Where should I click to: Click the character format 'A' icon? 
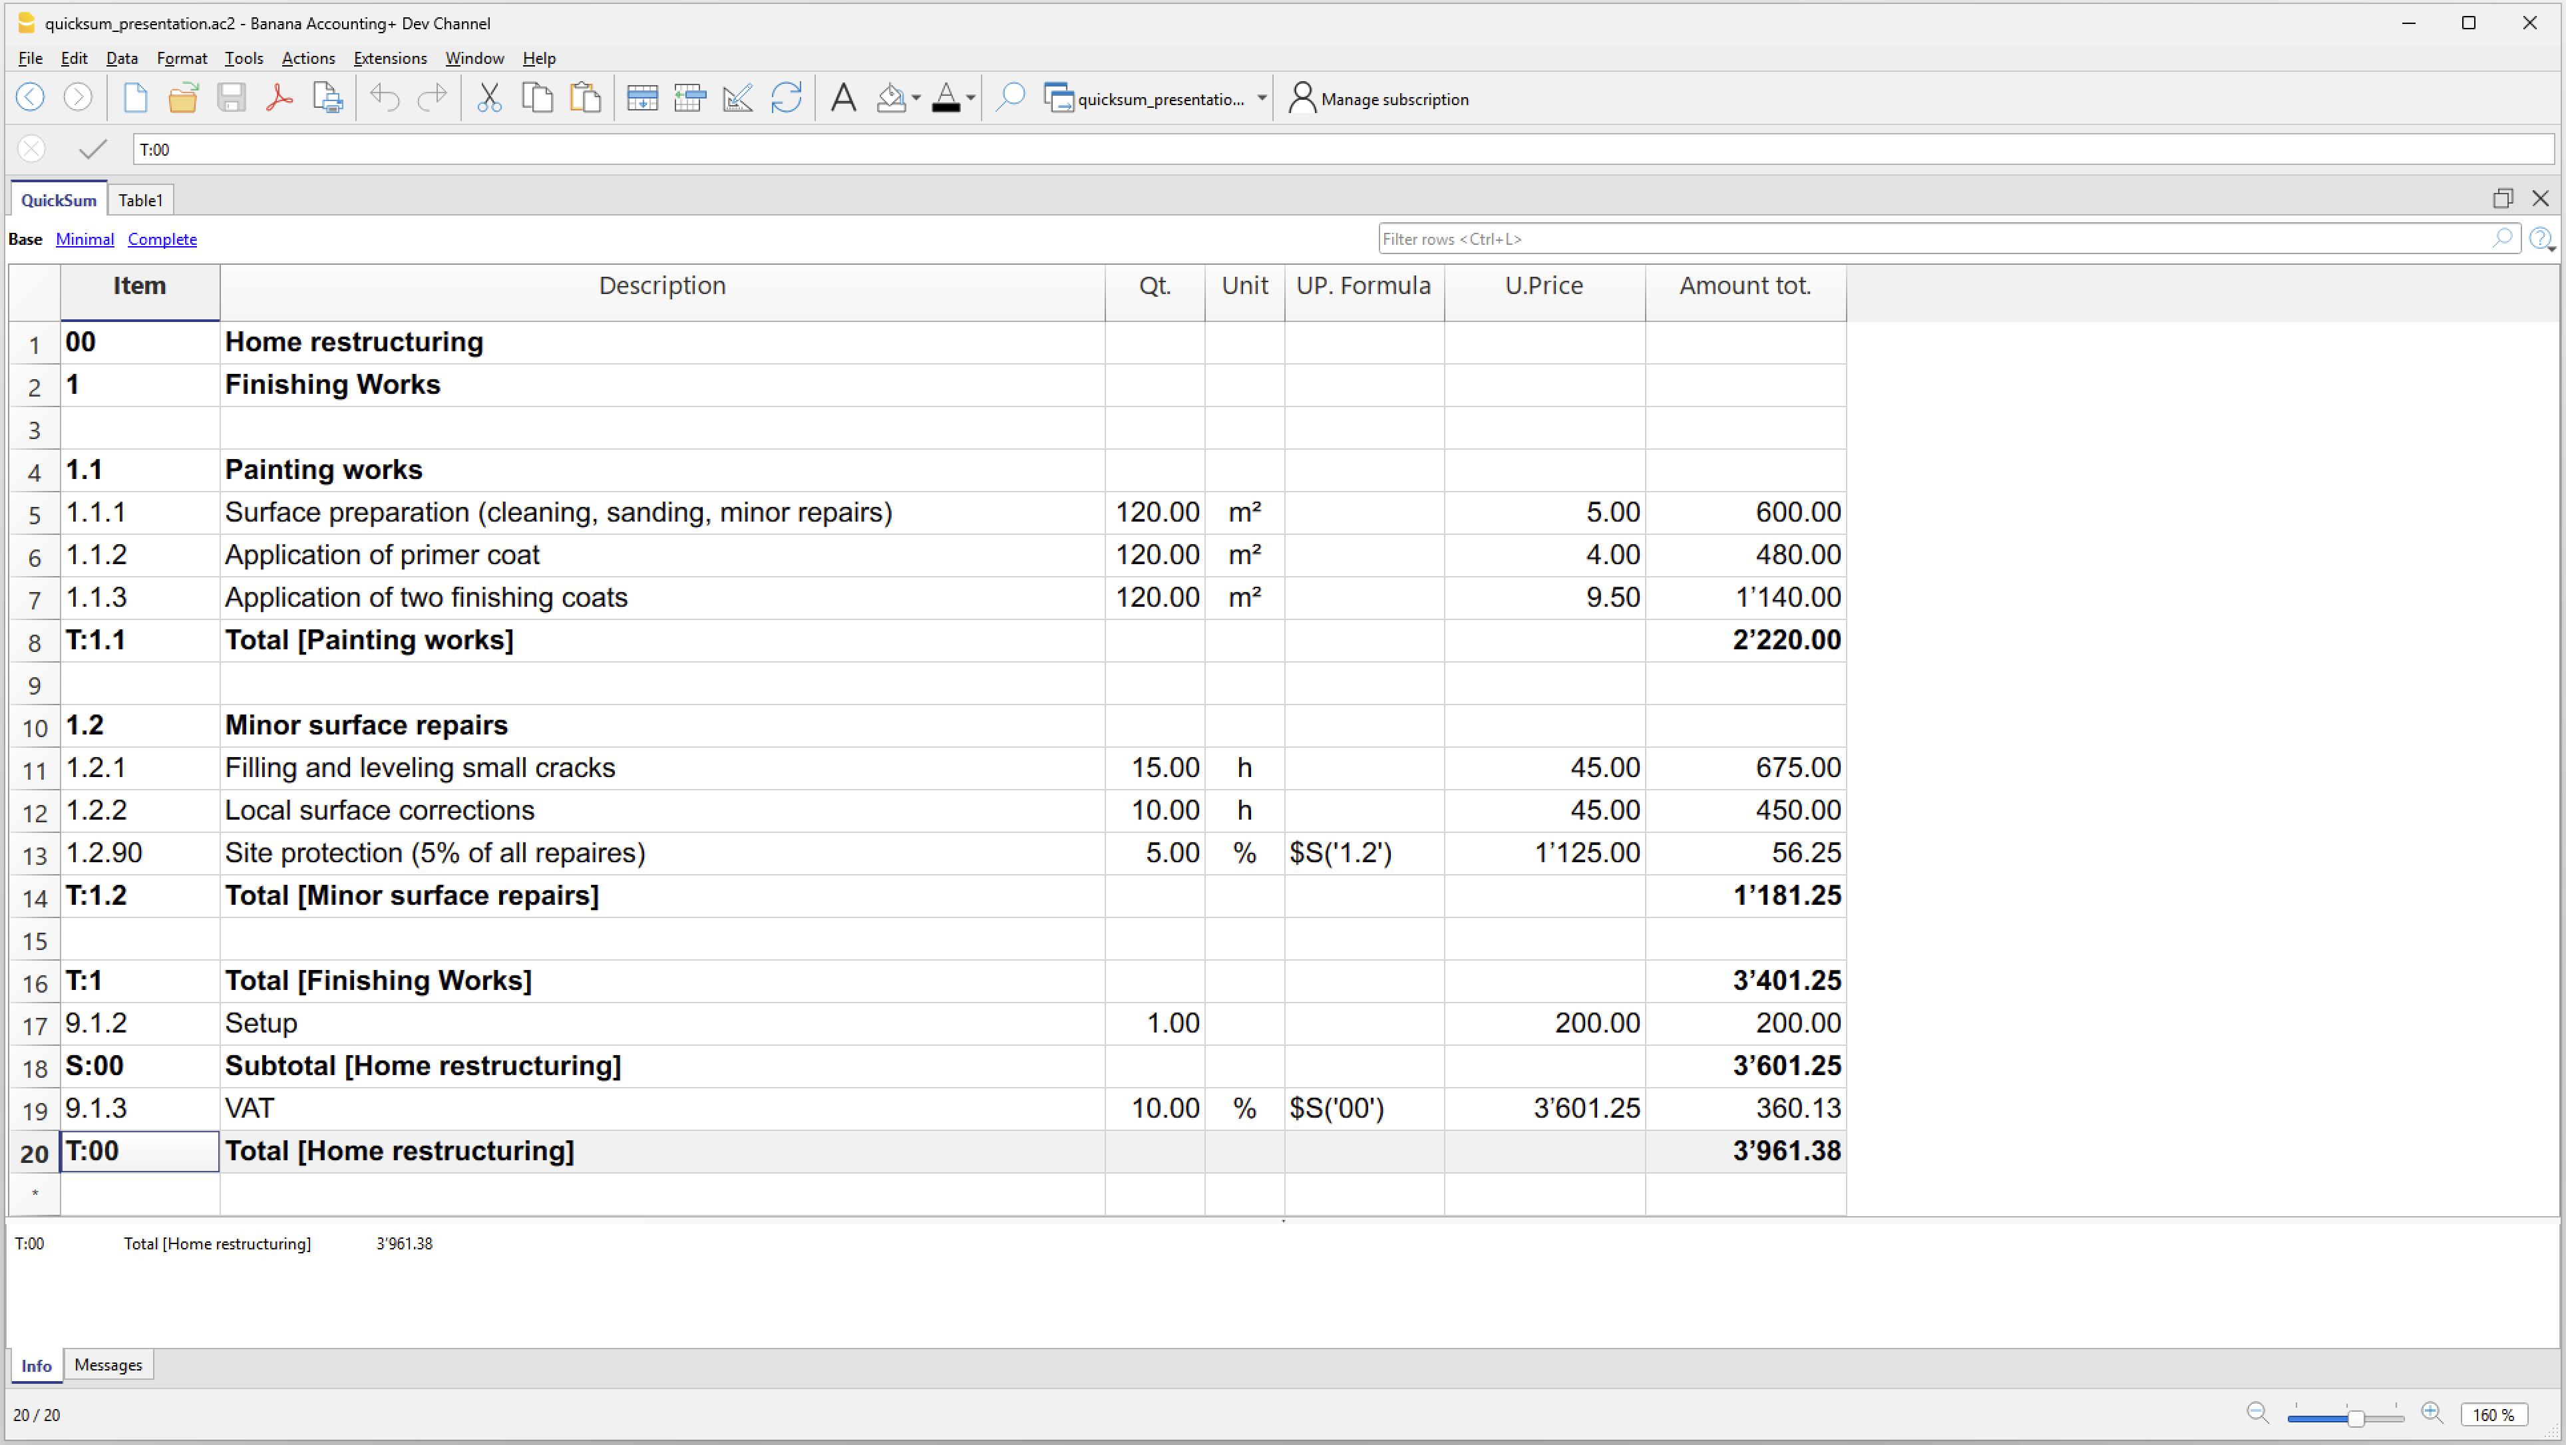click(844, 98)
